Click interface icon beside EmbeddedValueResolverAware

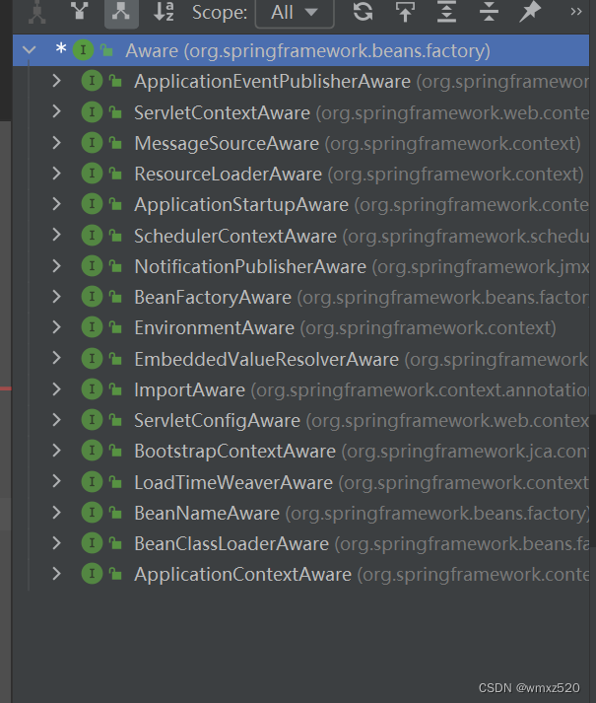[x=93, y=359]
